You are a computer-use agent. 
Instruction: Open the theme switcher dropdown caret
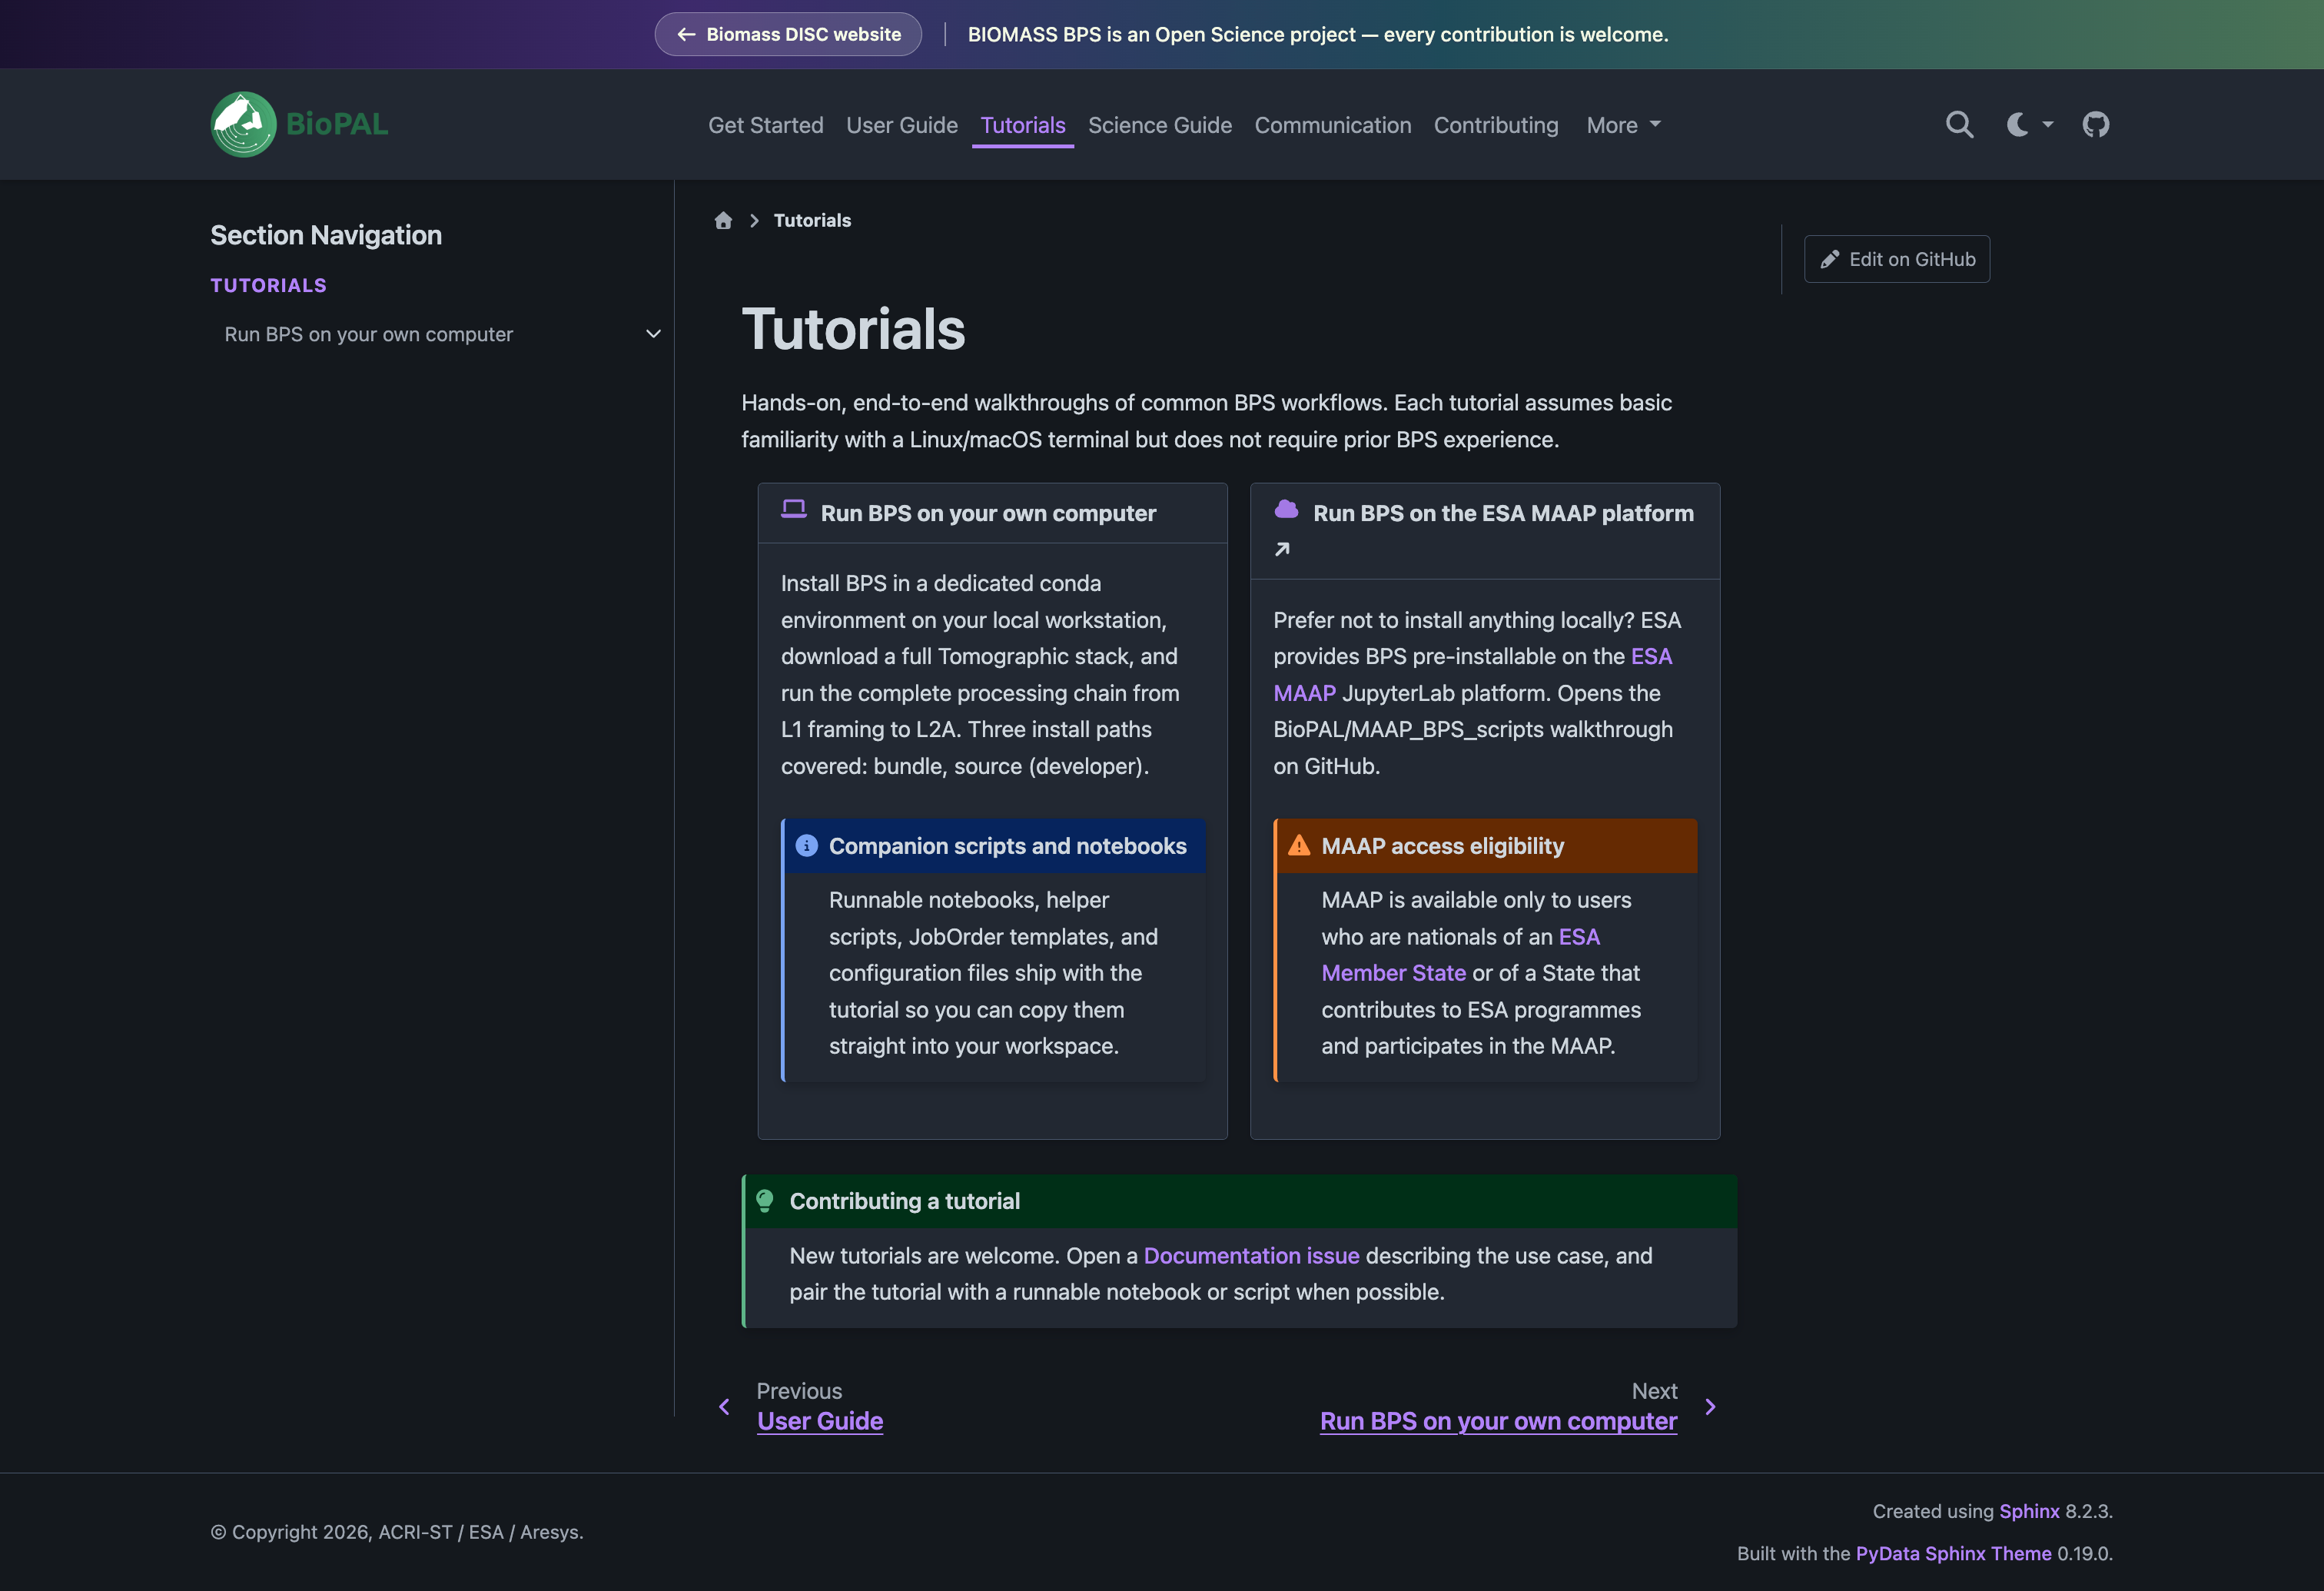coord(2048,125)
